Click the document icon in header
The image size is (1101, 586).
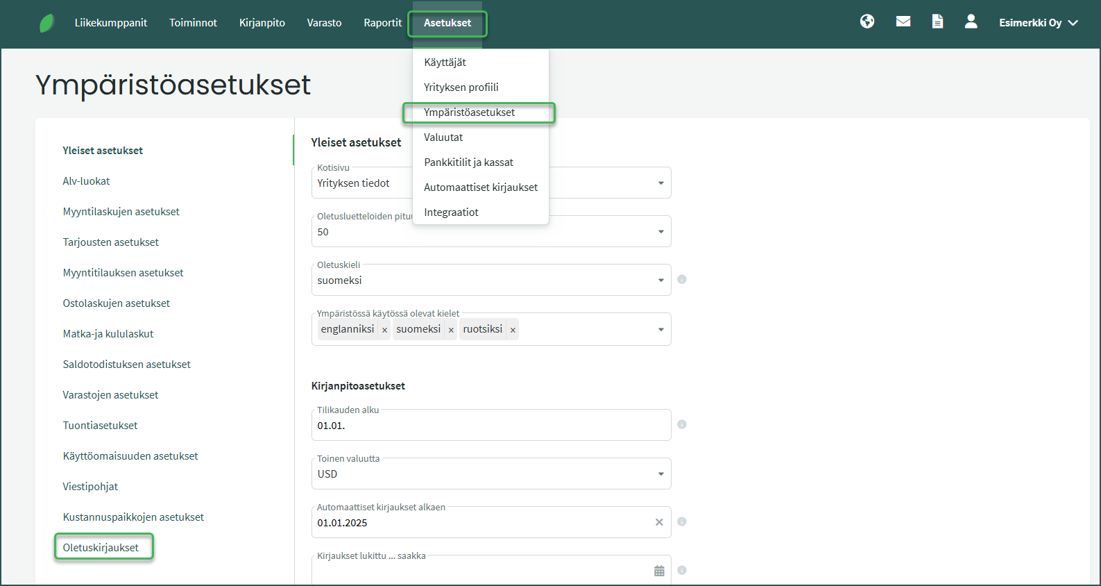tap(937, 22)
